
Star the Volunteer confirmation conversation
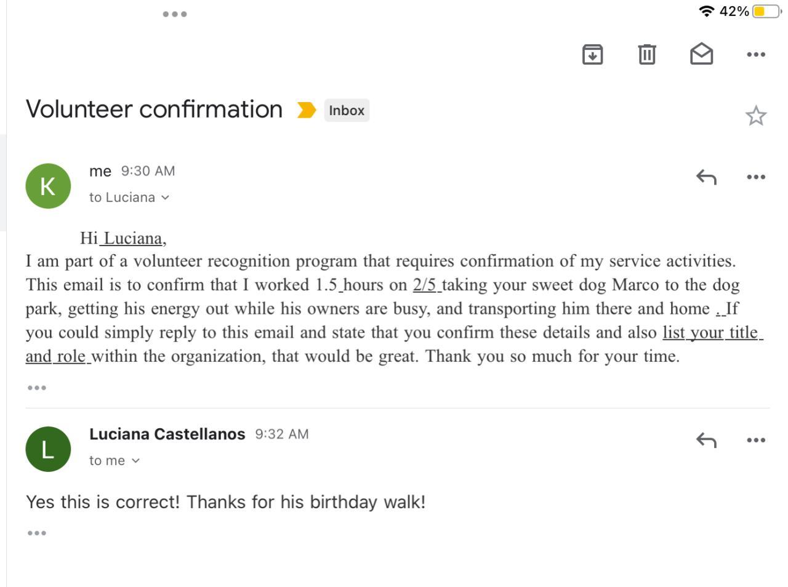[x=755, y=116]
